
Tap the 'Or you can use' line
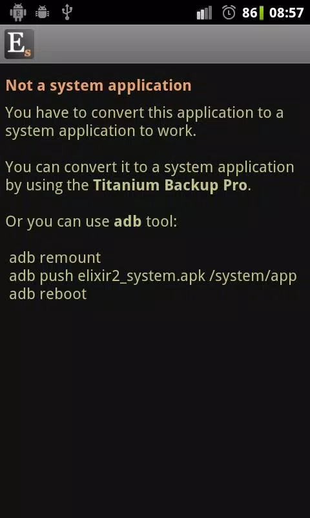point(91,221)
